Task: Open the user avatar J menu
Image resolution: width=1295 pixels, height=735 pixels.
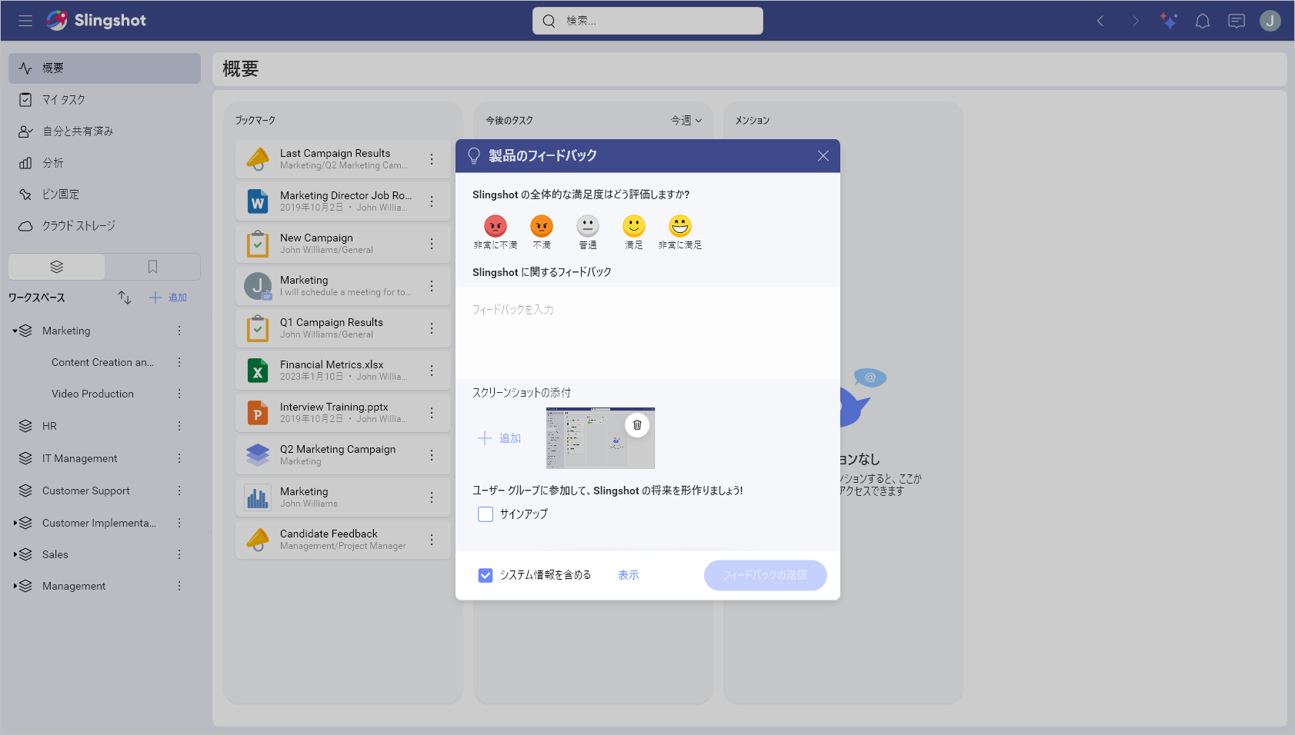Action: (x=1270, y=21)
